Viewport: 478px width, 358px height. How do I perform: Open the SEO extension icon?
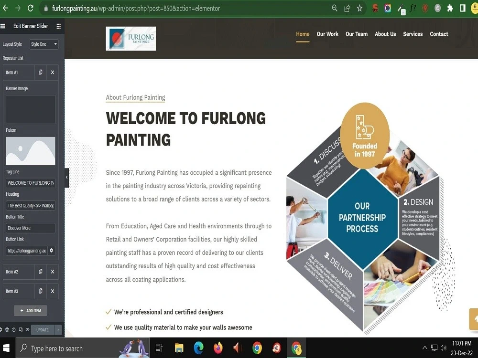coord(375,8)
